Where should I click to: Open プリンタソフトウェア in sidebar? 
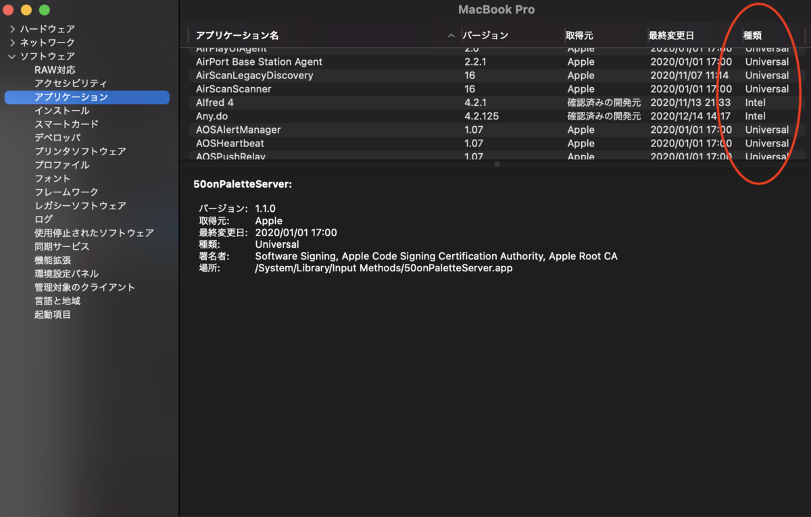(x=80, y=151)
